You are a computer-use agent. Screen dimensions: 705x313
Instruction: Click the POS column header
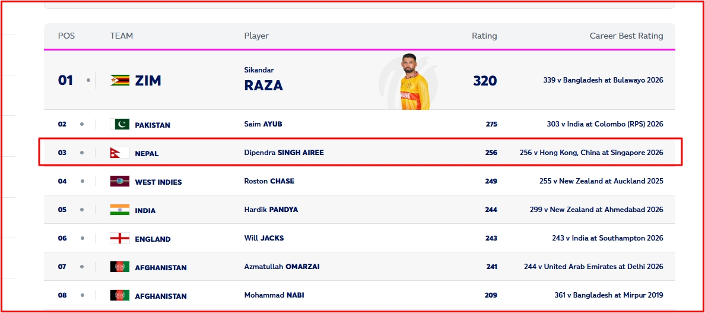[x=66, y=36]
